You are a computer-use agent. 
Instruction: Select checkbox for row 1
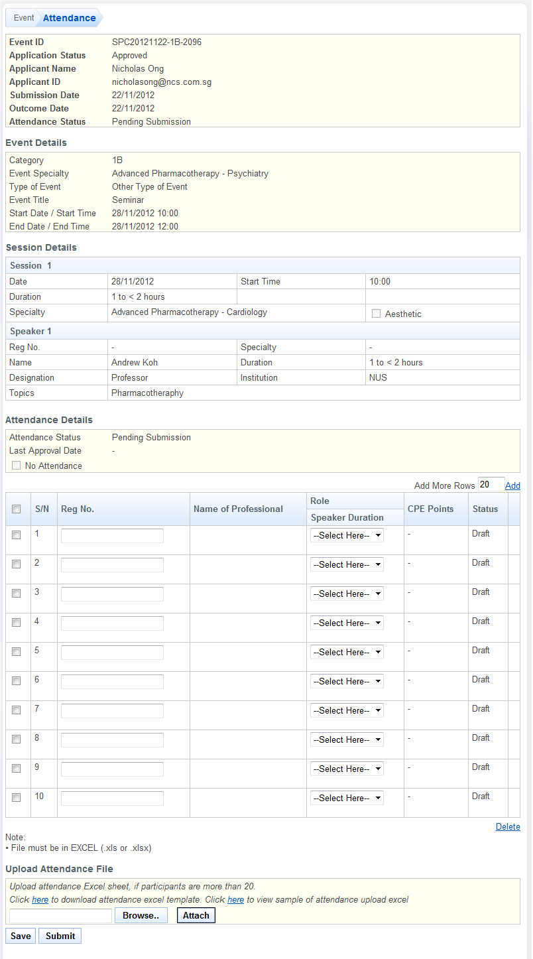point(17,535)
